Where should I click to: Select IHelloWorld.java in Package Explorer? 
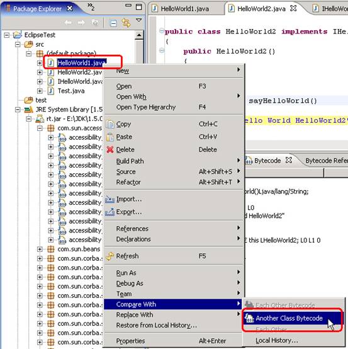pyautogui.click(x=80, y=82)
